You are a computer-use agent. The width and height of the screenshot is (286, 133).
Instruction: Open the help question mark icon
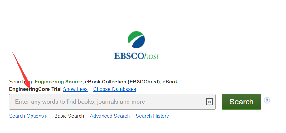tap(267, 100)
